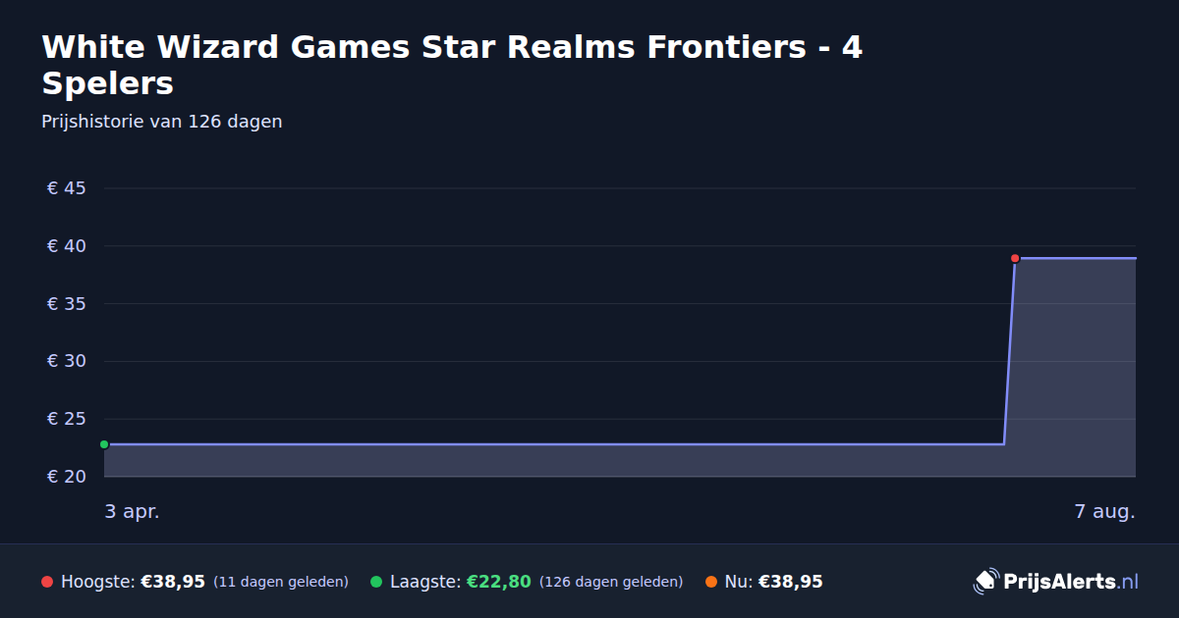Click the Laagste €22,80 value

(x=498, y=582)
